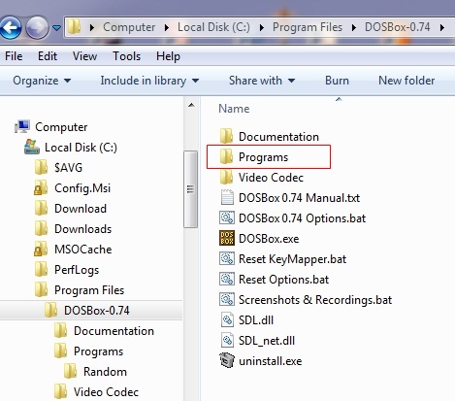The width and height of the screenshot is (455, 401).
Task: Click the Computer icon in navigation tree
Action: 22,126
